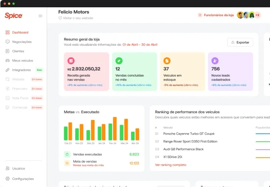Click the third employee avatar
The height and width of the screenshot is (187, 270).
click(252, 15)
